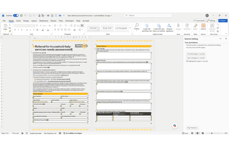Open the Editing dropdown in the ribbon
This screenshot has height=147, width=229.
coord(137,27)
